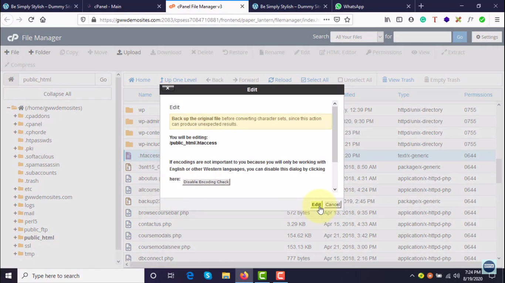This screenshot has width=505, height=283.
Task: Open Skype from the taskbar
Action: 208,276
